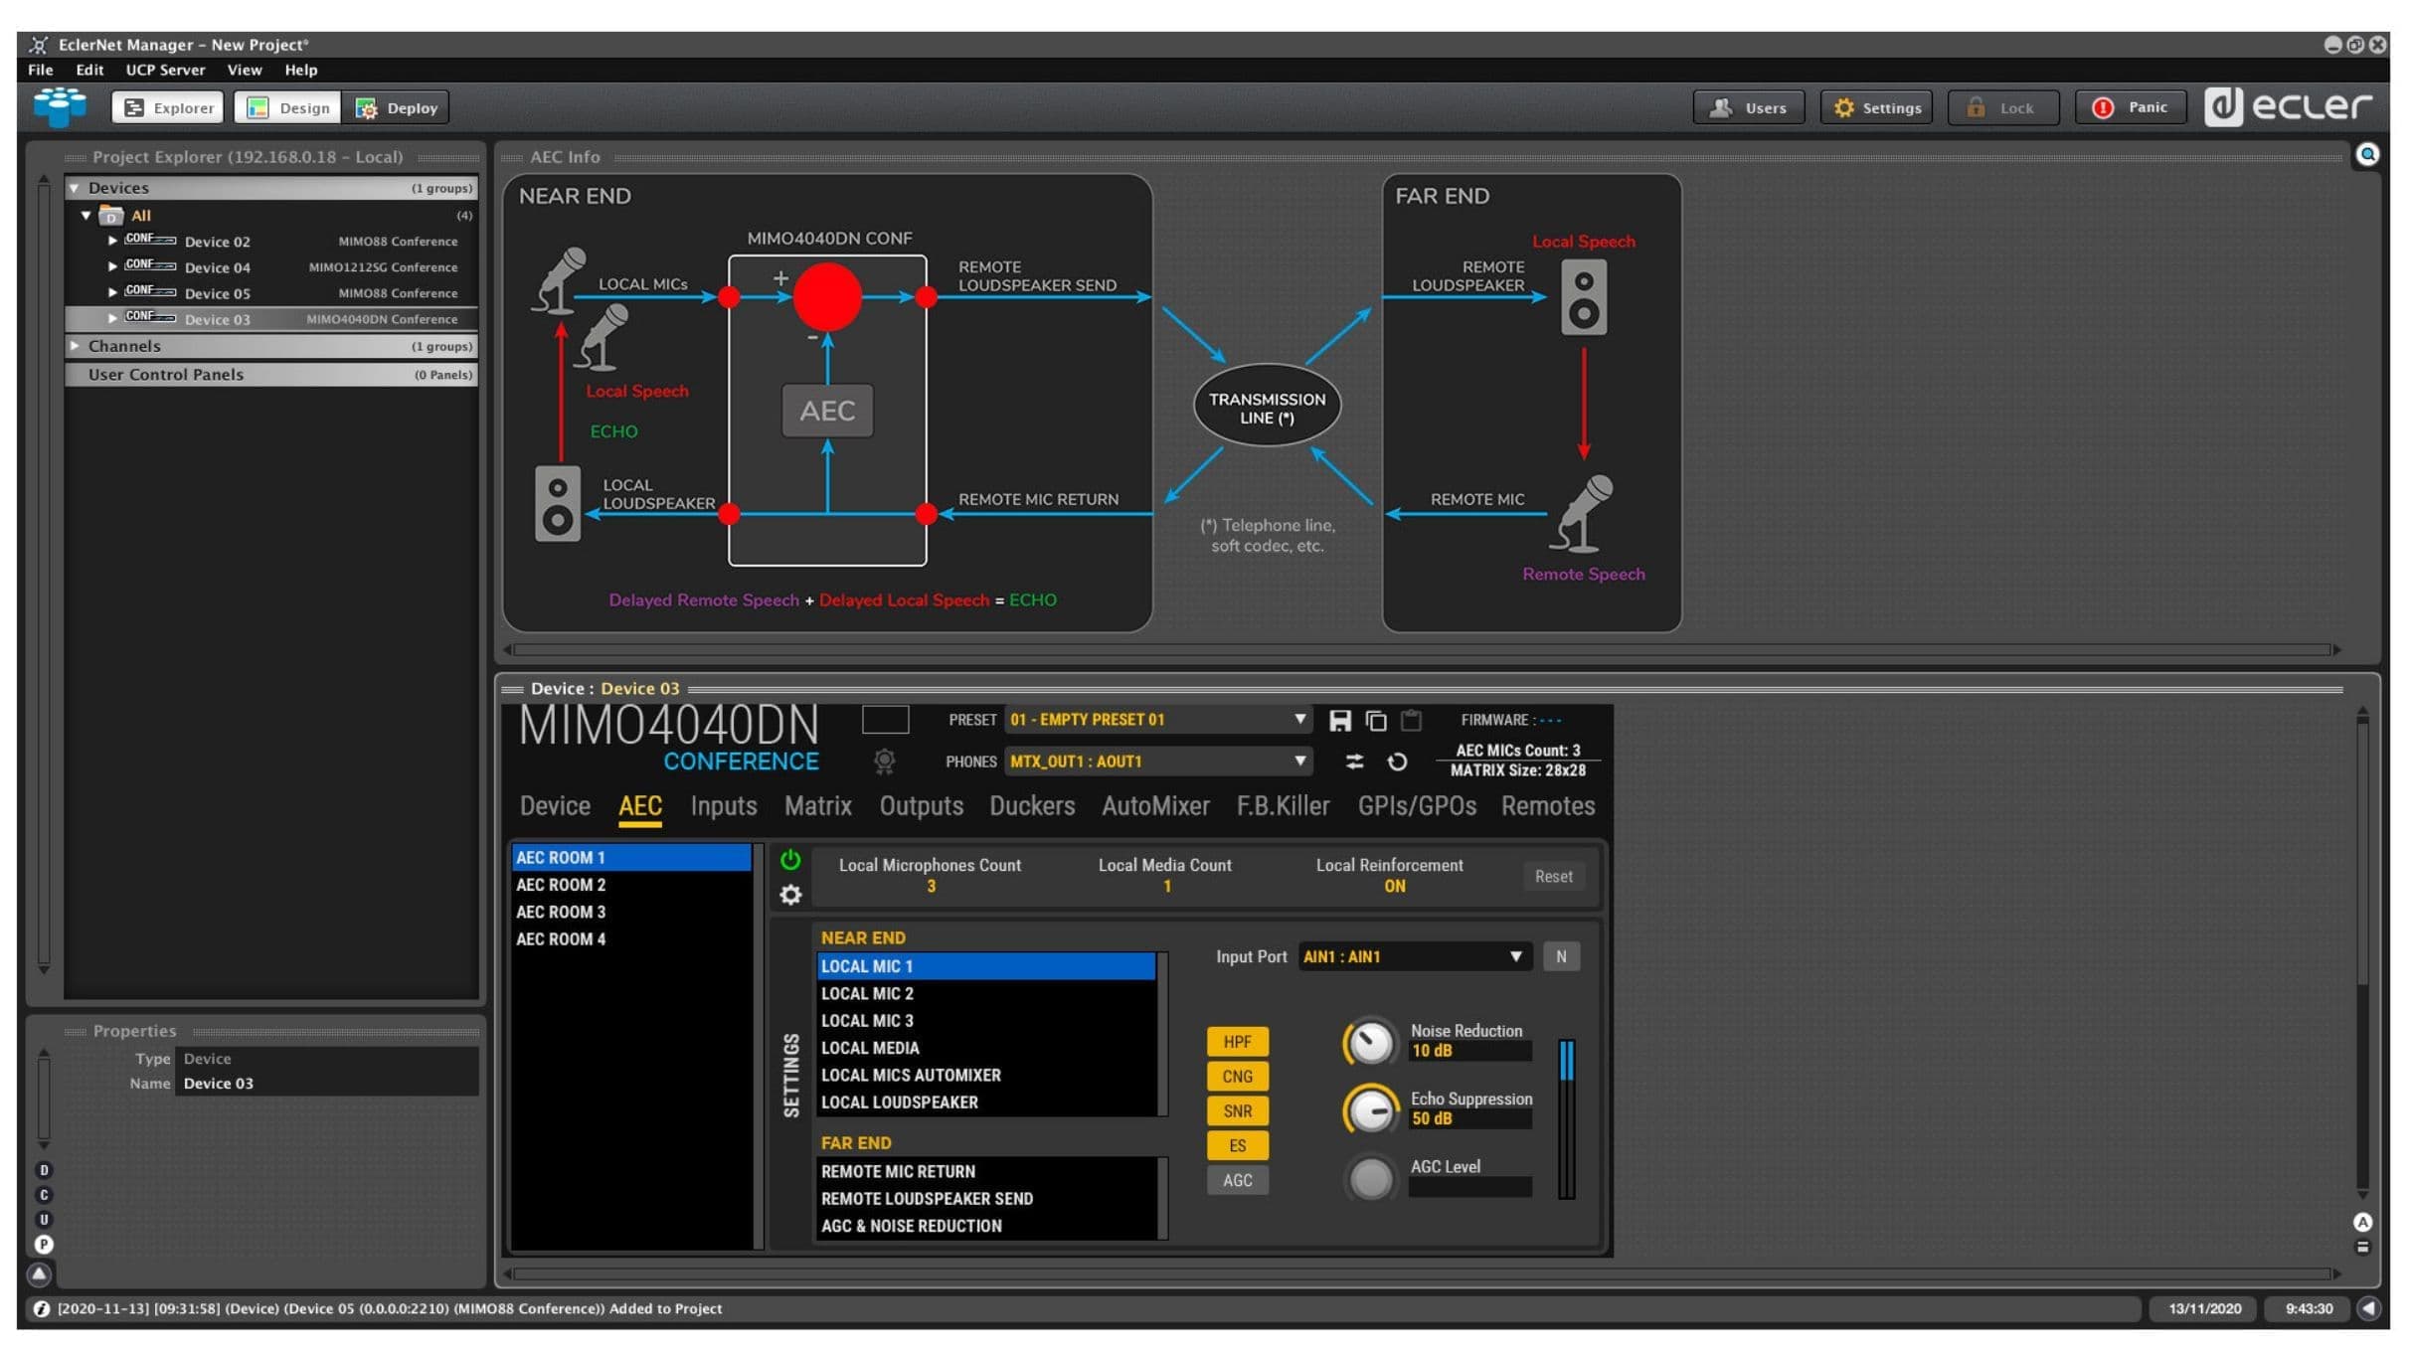The width and height of the screenshot is (2412, 1357).
Task: Click the list icon below the A icon
Action: (x=2362, y=1248)
